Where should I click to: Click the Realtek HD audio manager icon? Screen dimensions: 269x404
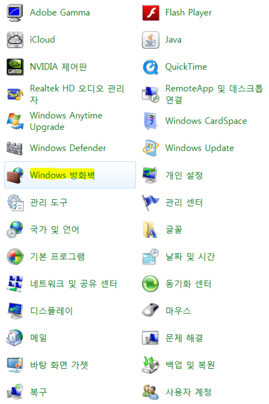[x=15, y=94]
